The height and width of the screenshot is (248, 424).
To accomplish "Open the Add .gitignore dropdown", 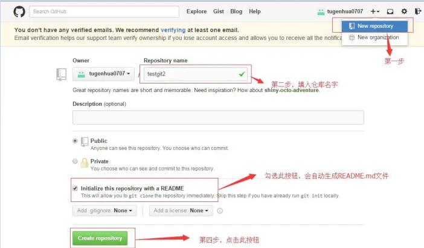I will (x=104, y=210).
